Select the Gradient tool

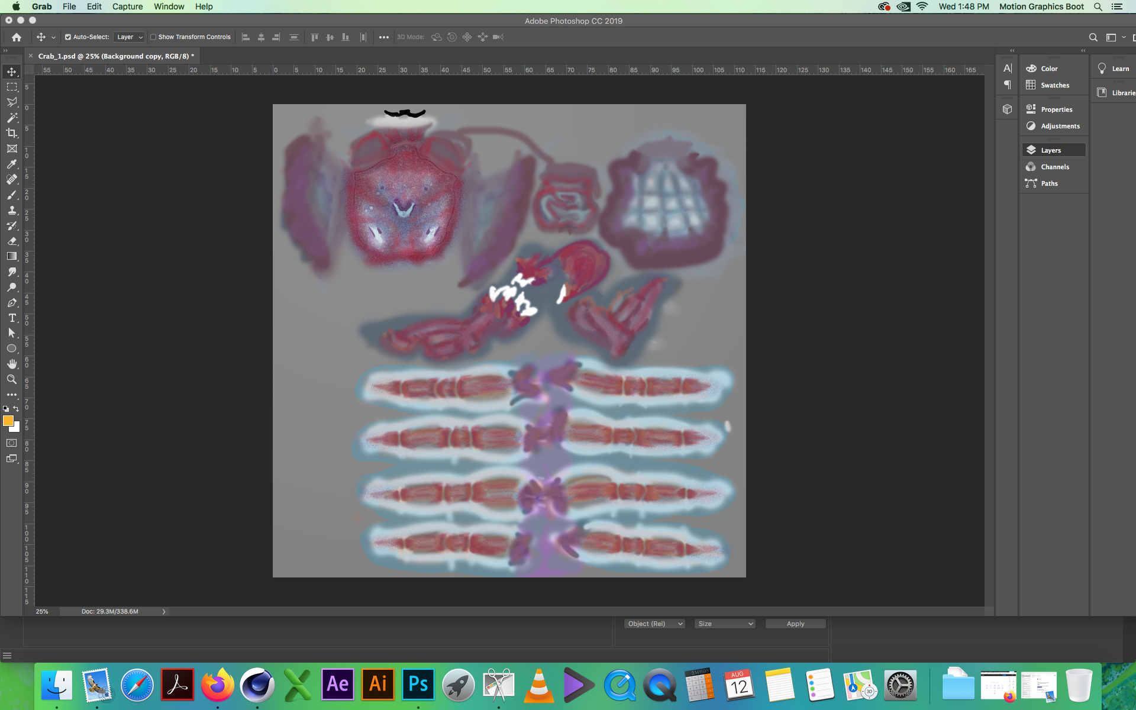click(x=12, y=256)
